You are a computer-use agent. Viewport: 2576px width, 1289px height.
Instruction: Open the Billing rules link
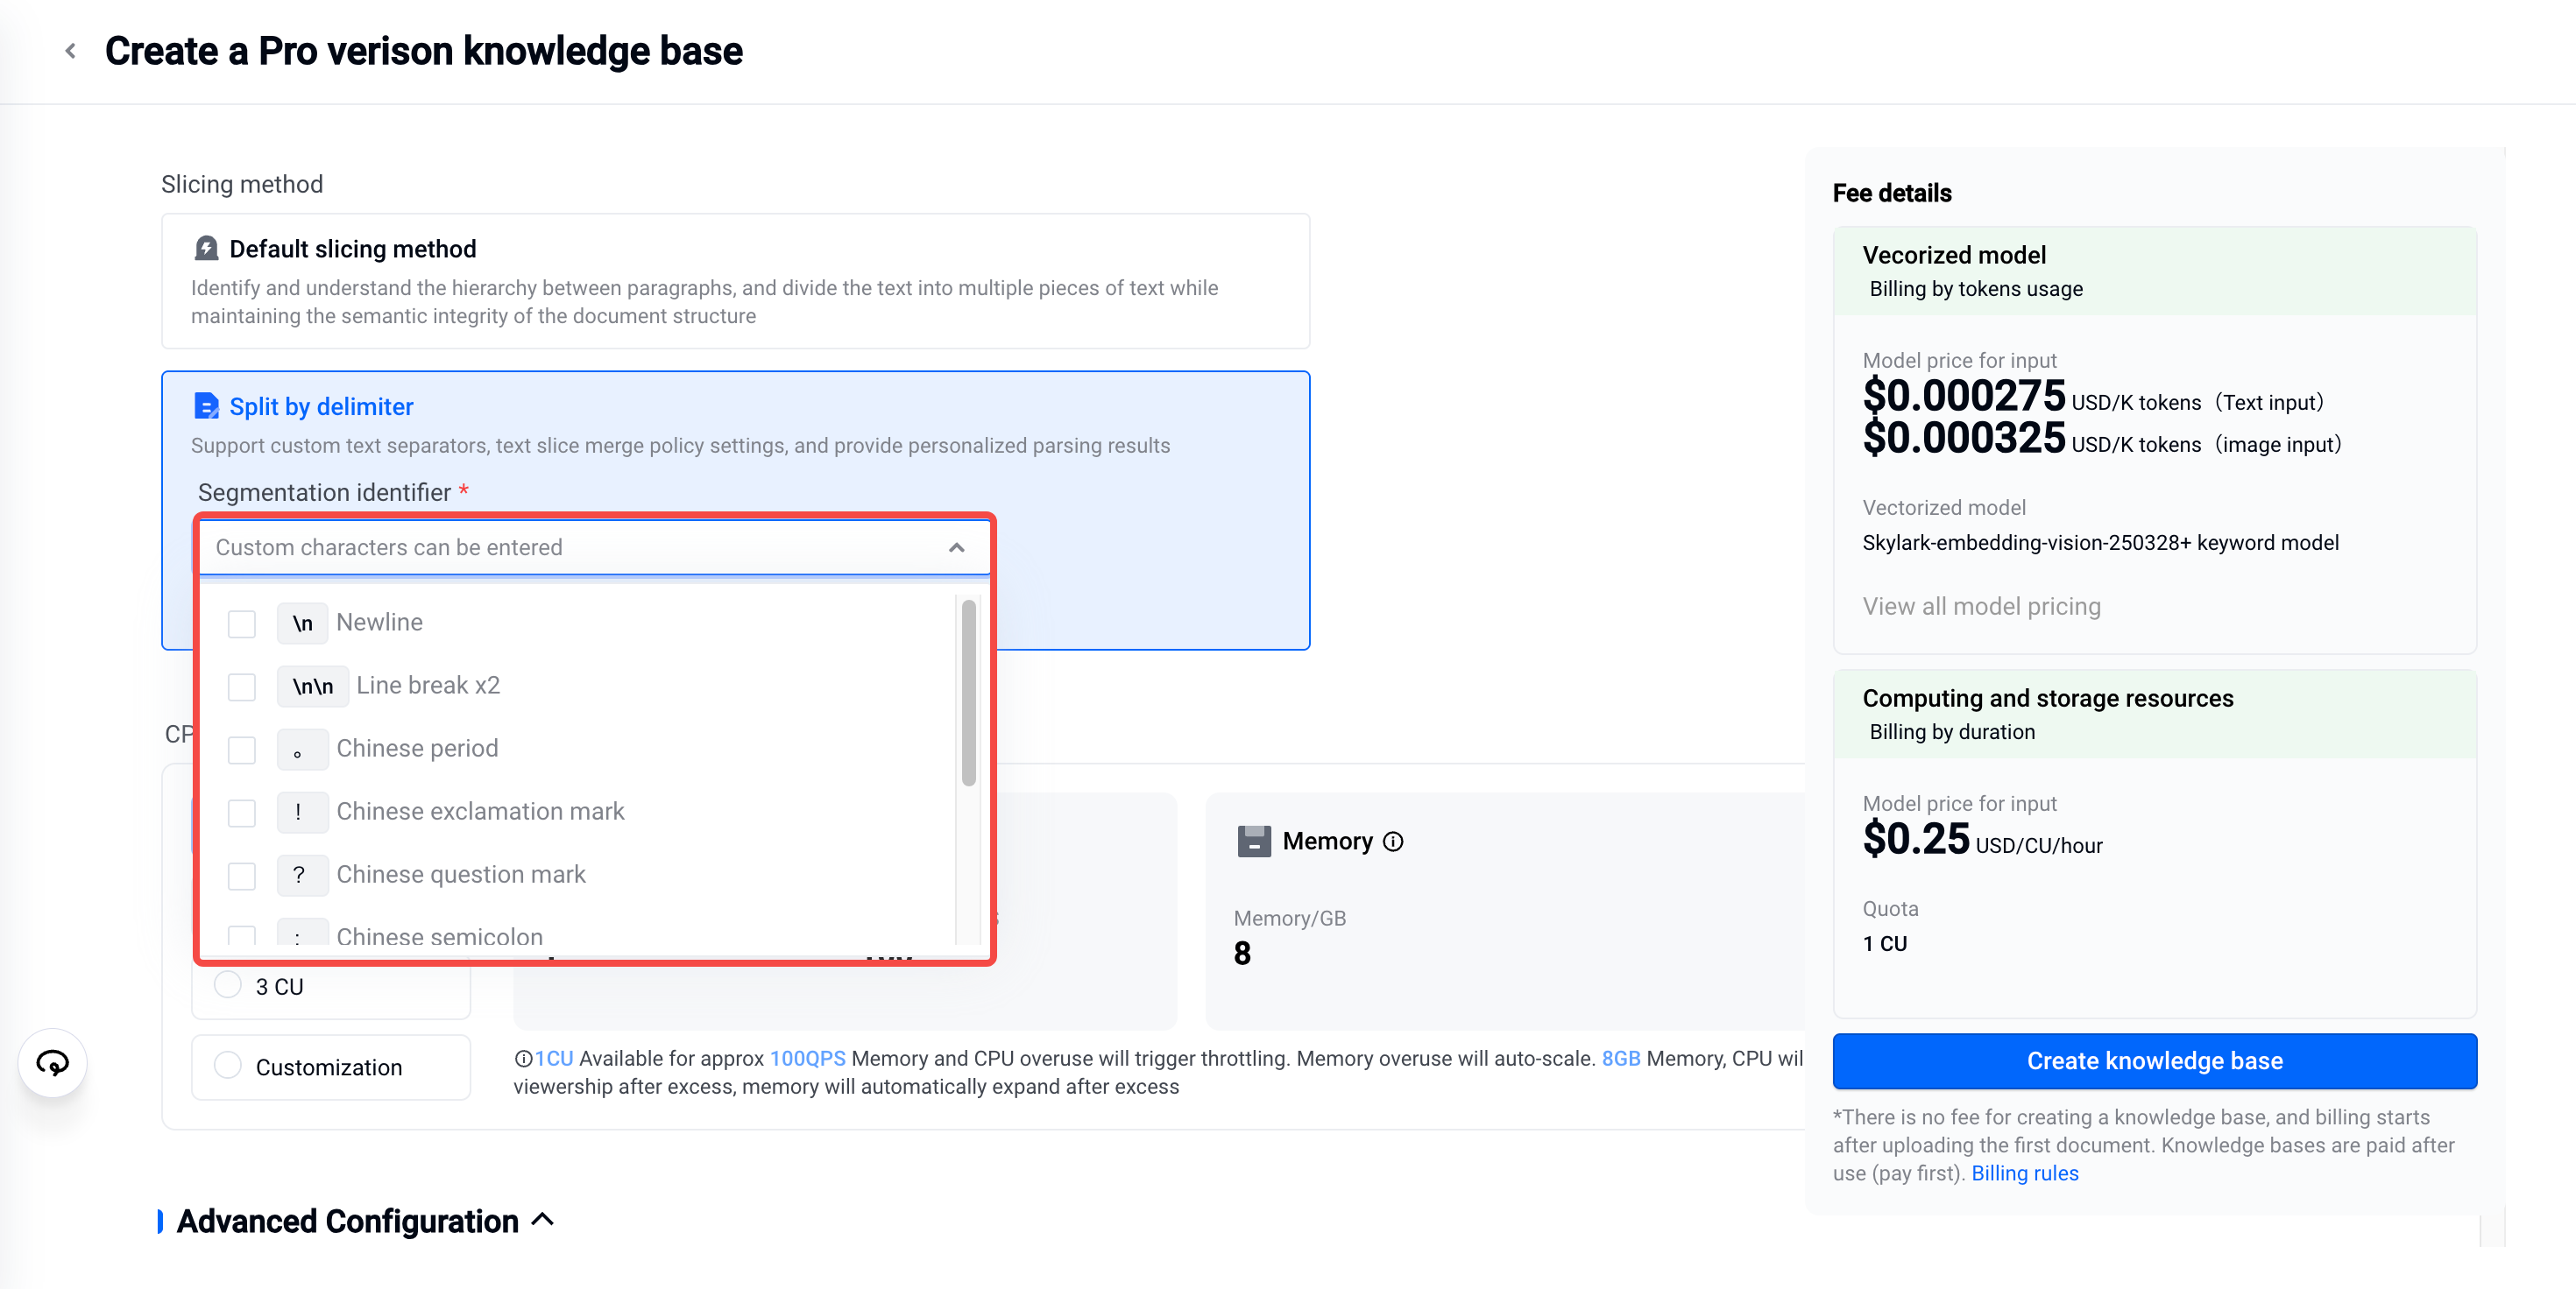(x=2024, y=1173)
